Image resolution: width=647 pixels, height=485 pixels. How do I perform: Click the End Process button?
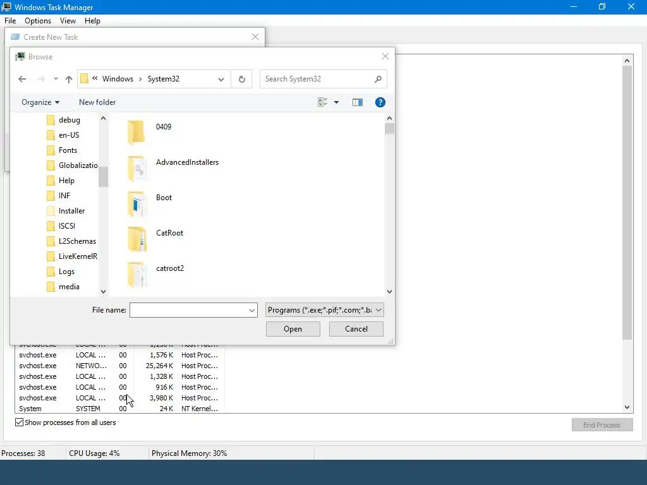pos(602,425)
